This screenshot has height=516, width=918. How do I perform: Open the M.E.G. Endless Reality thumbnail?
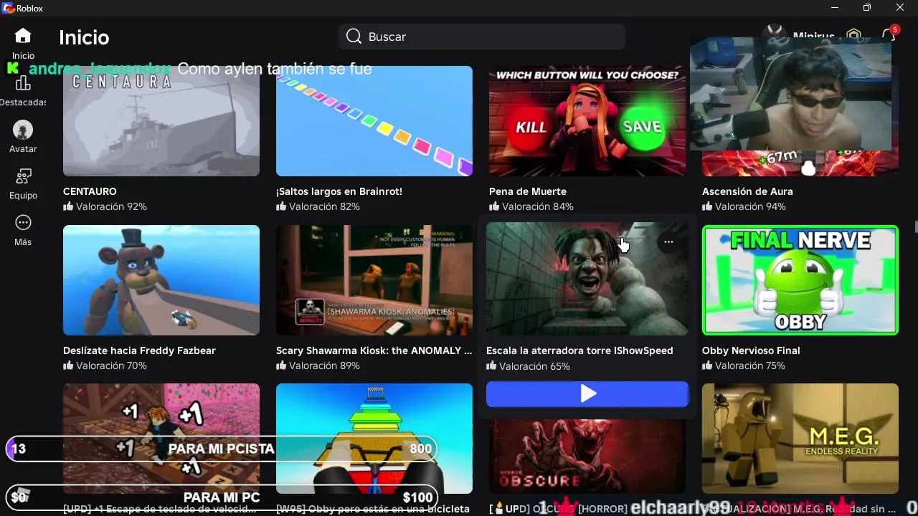800,439
